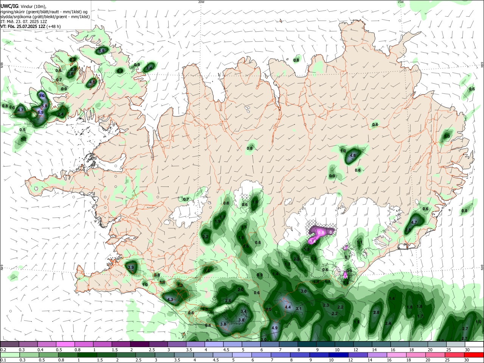Click the pale green 0.1 rain legend swatch

tap(10, 355)
